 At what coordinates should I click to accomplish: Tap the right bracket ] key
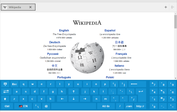[x=123, y=84]
